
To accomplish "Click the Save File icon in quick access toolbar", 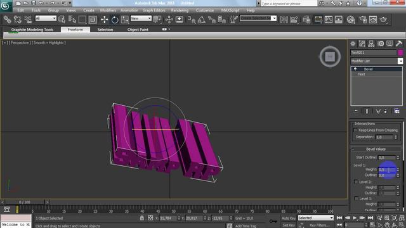I will (x=34, y=3).
